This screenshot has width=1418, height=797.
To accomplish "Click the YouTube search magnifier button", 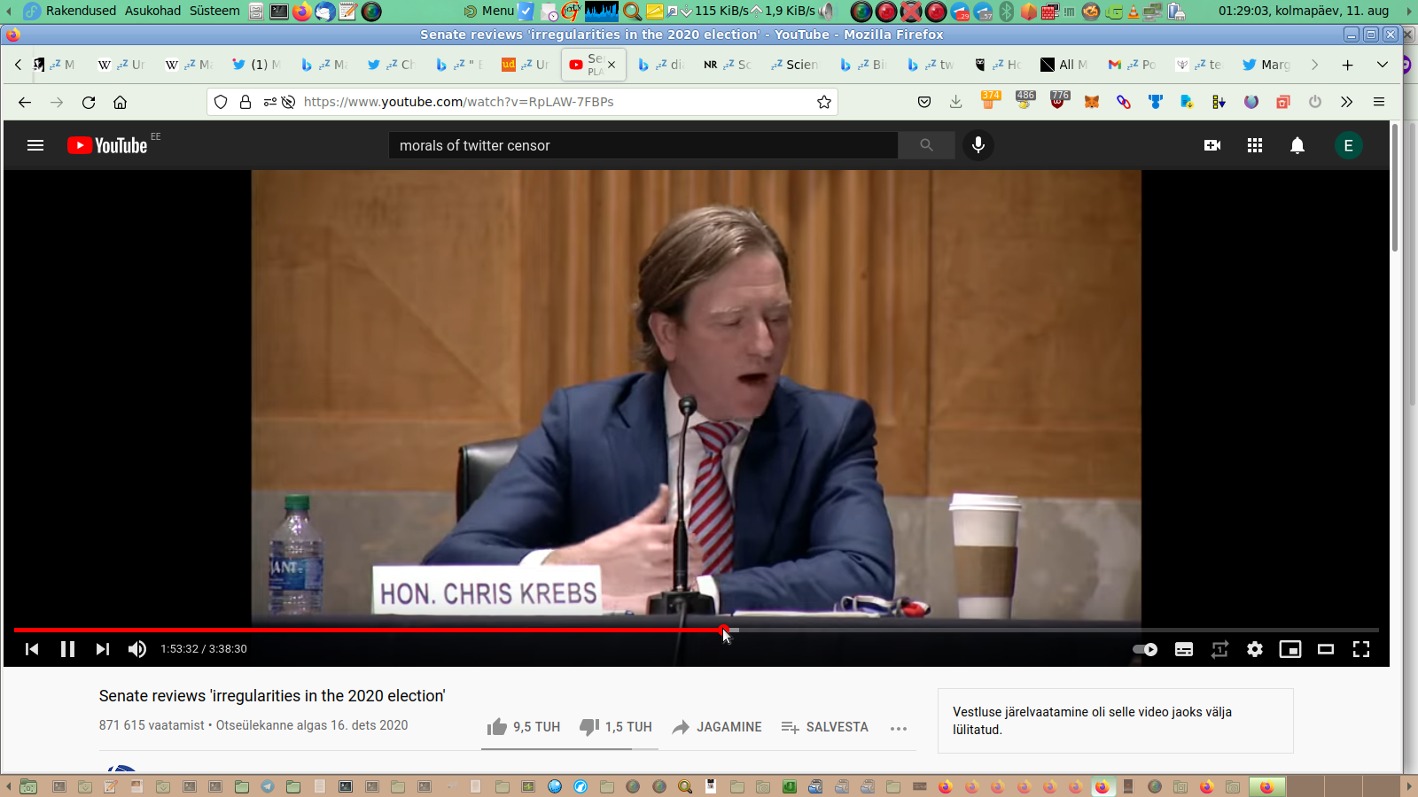I will (x=926, y=145).
